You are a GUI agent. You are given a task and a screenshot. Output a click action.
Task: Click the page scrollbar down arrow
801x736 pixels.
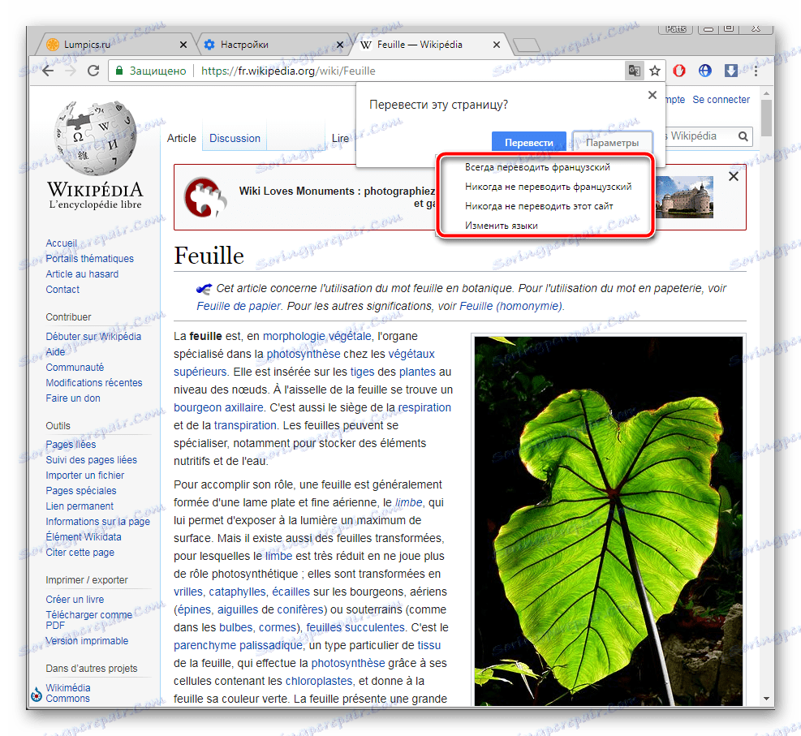pos(766,698)
